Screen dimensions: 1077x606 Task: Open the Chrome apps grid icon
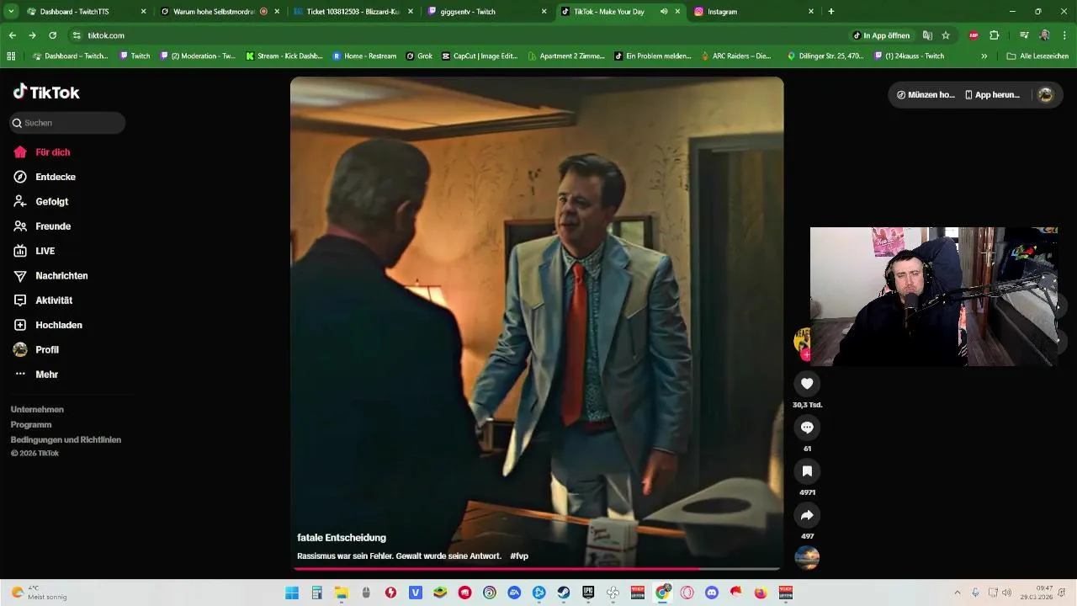click(11, 56)
